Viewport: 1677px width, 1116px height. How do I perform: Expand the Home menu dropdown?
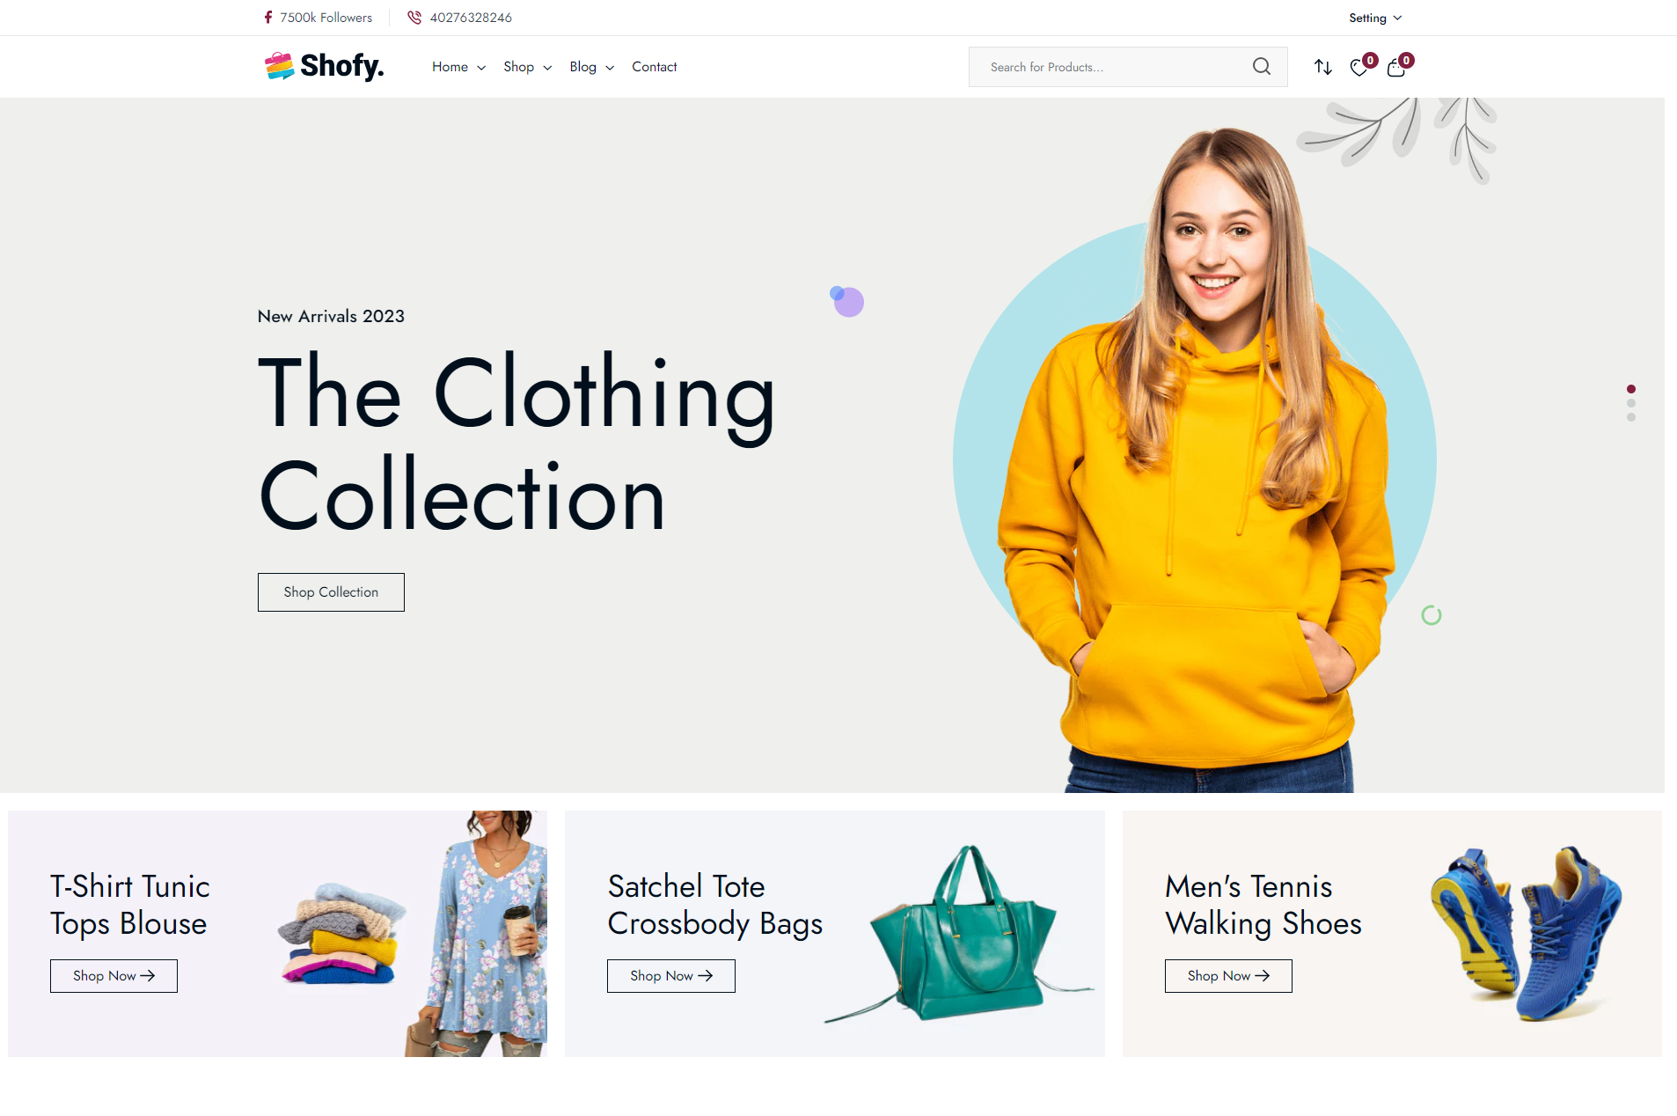pos(458,67)
